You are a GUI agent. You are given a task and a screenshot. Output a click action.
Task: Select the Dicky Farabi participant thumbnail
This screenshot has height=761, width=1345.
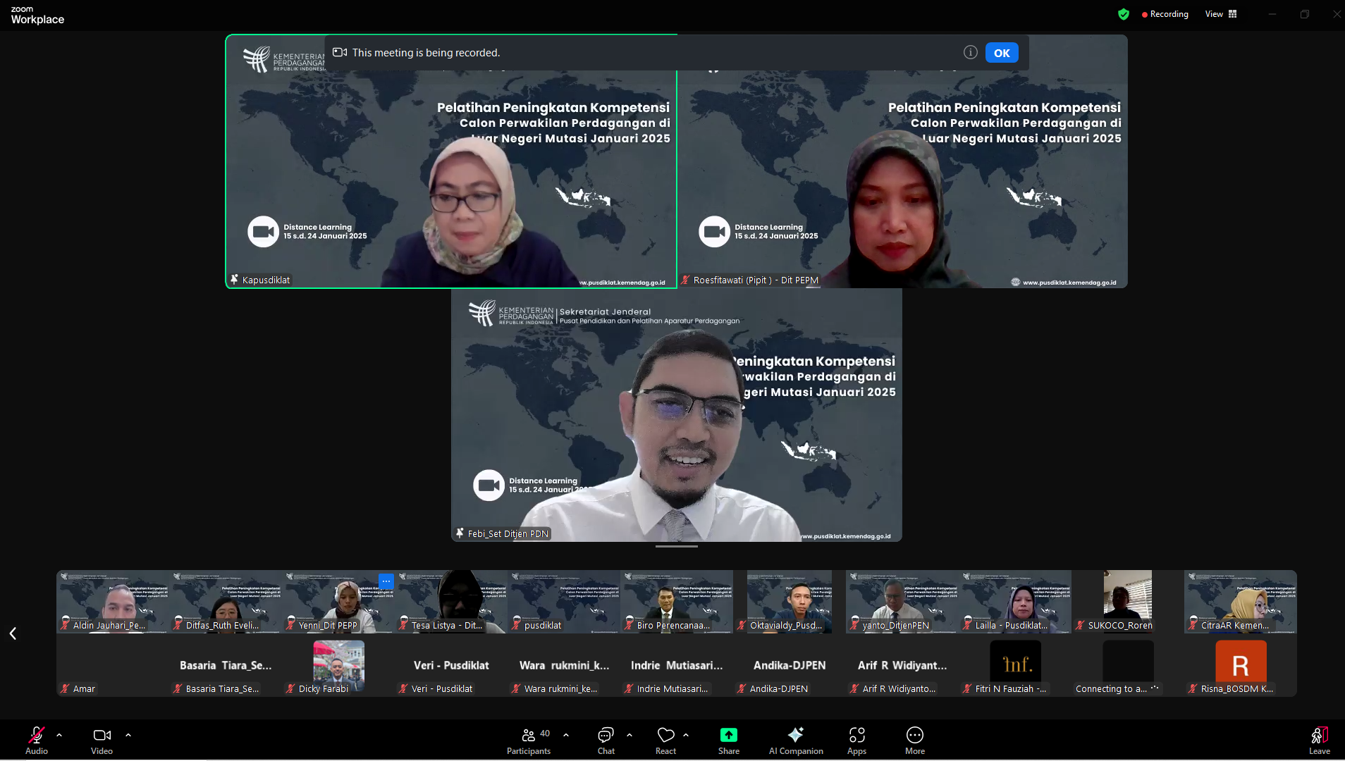(x=338, y=667)
